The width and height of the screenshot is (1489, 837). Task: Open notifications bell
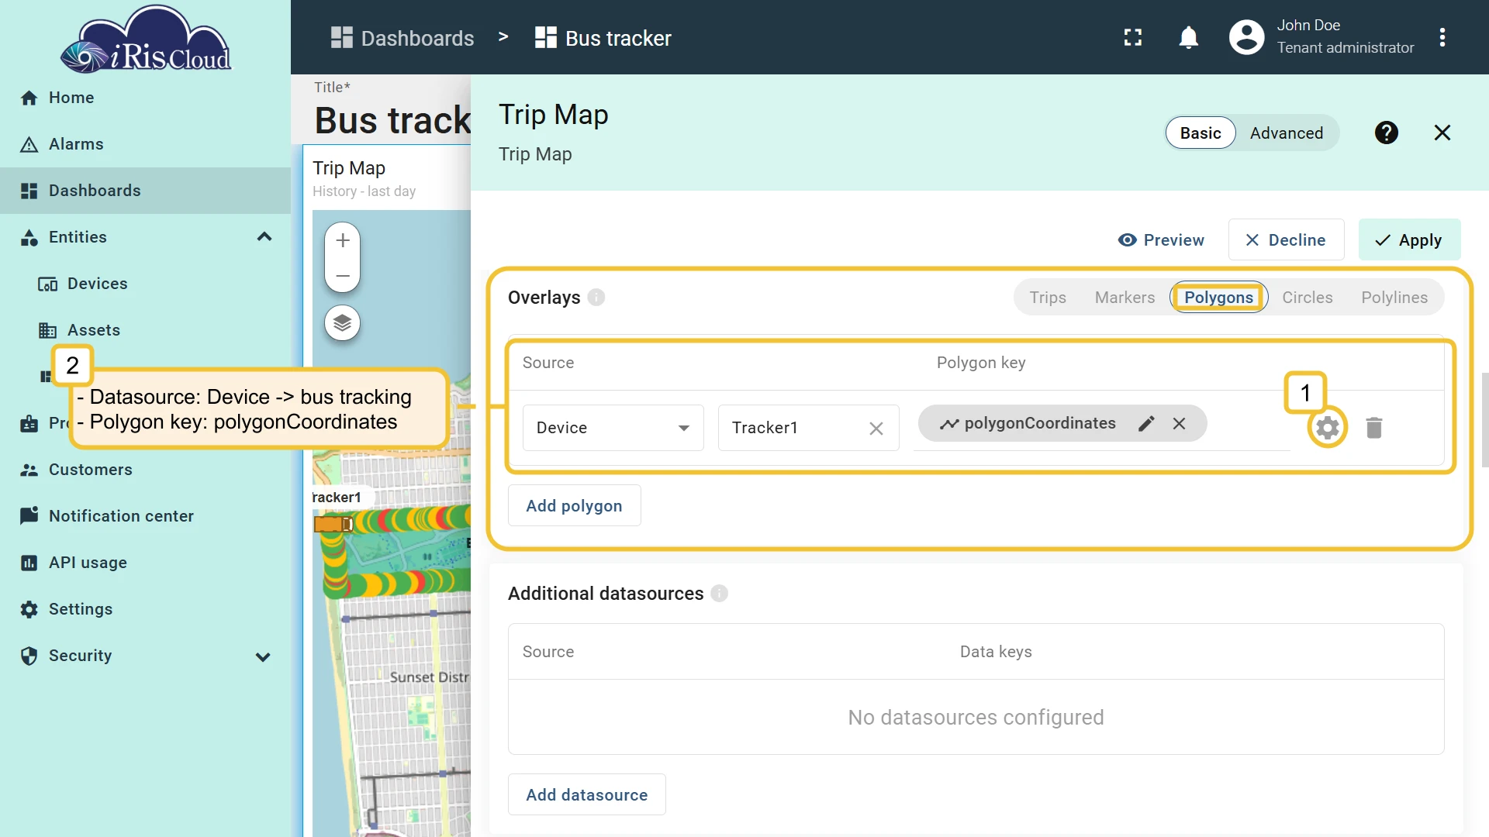[x=1188, y=37]
